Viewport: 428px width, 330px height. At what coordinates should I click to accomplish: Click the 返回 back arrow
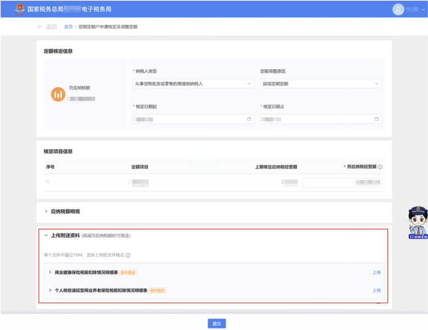coord(47,26)
